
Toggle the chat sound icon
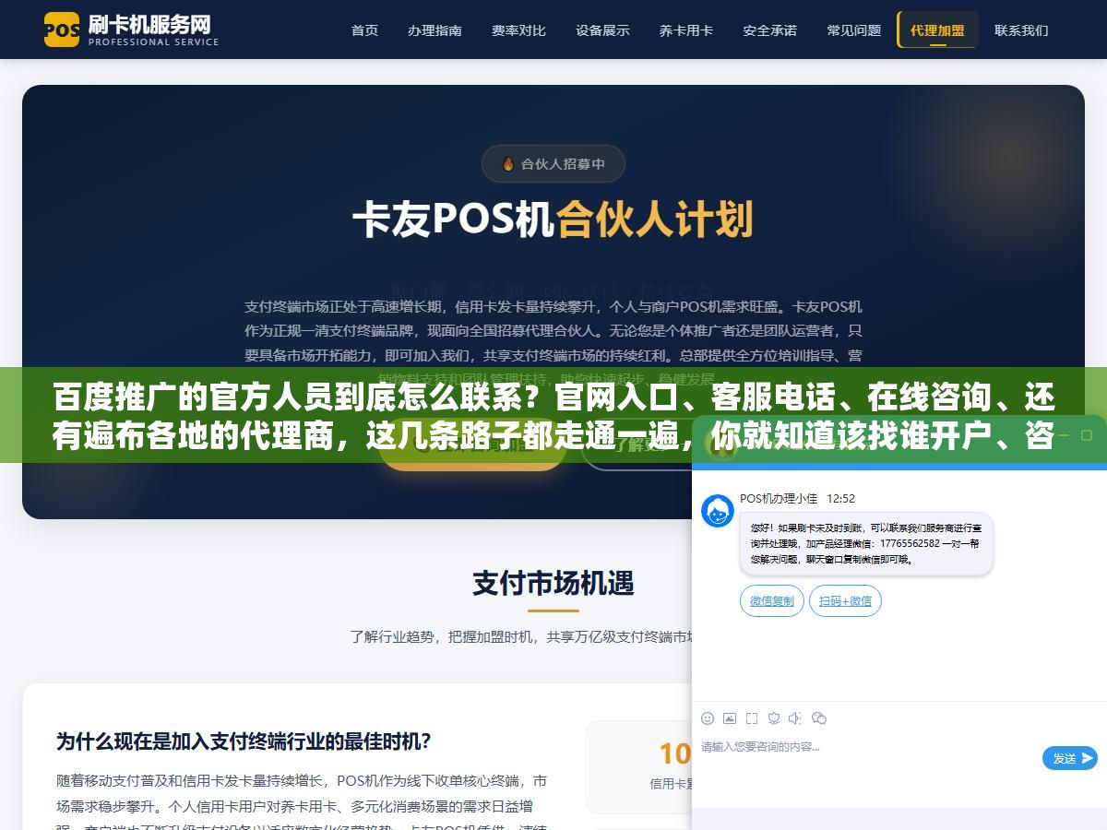[x=795, y=718]
